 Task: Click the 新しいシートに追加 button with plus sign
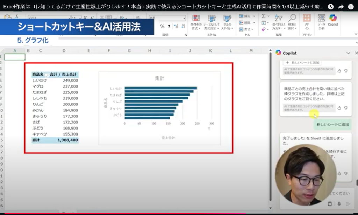(301, 62)
